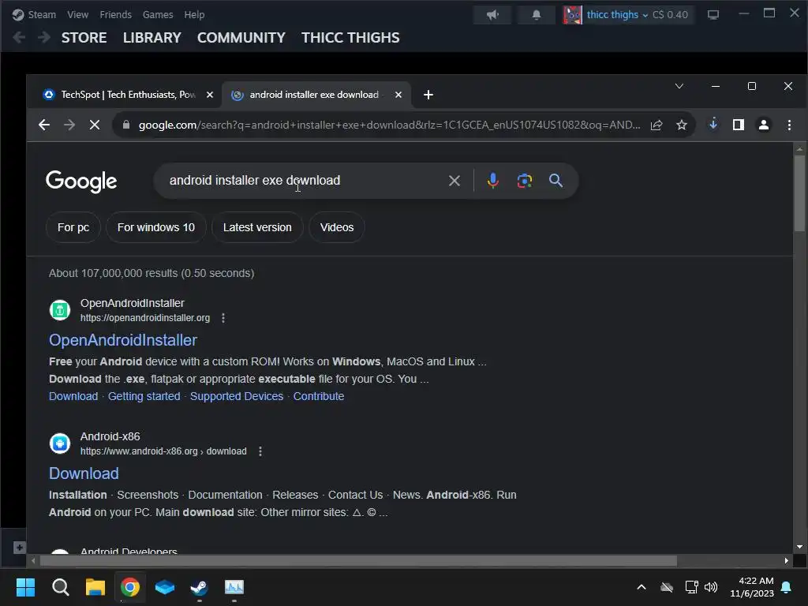Open Chrome three-dot menu
The width and height of the screenshot is (808, 606).
click(x=789, y=125)
